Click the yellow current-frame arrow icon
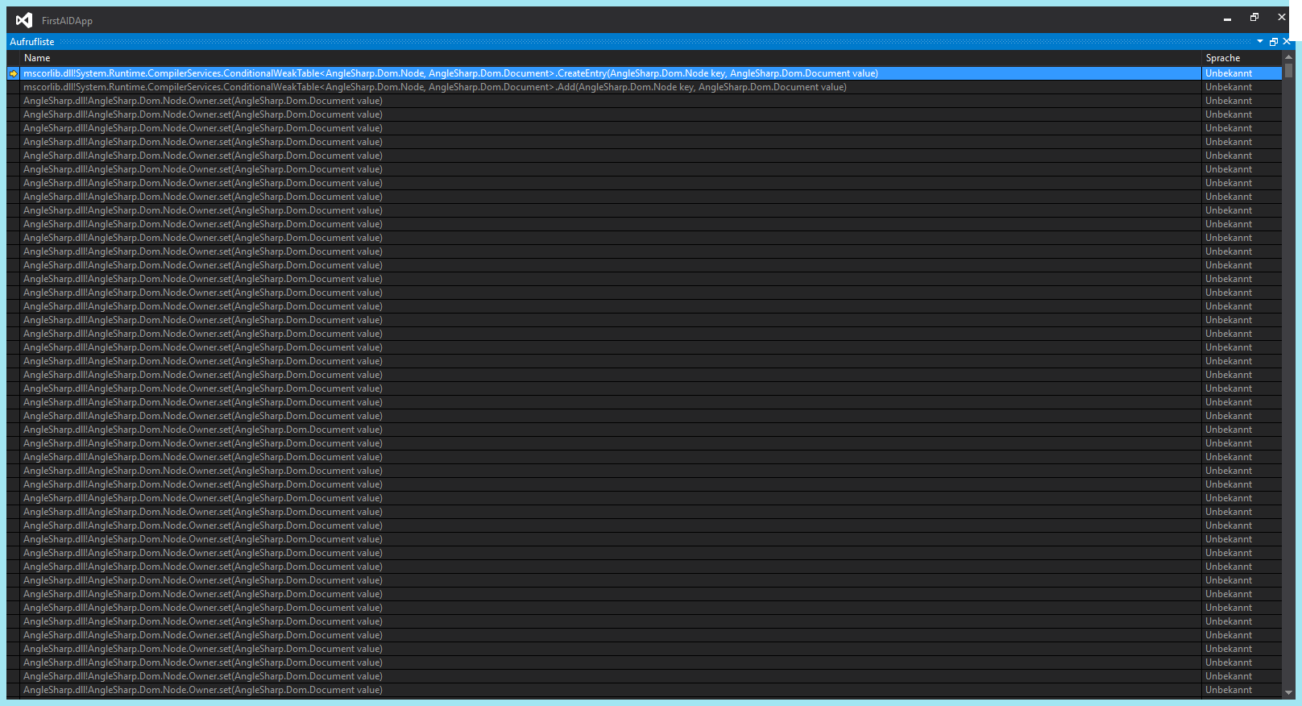 click(13, 73)
